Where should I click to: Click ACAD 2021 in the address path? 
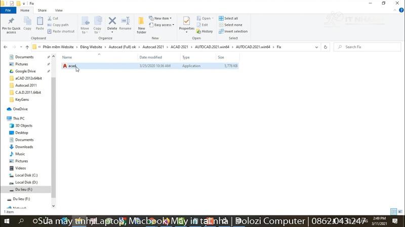tap(179, 47)
